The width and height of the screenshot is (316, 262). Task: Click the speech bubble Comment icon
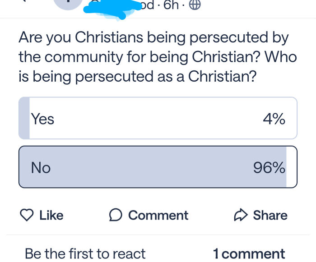coord(116,216)
